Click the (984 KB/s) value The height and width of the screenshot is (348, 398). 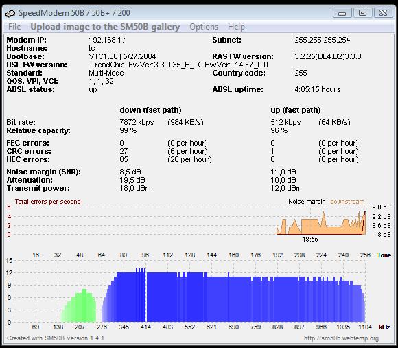point(185,122)
